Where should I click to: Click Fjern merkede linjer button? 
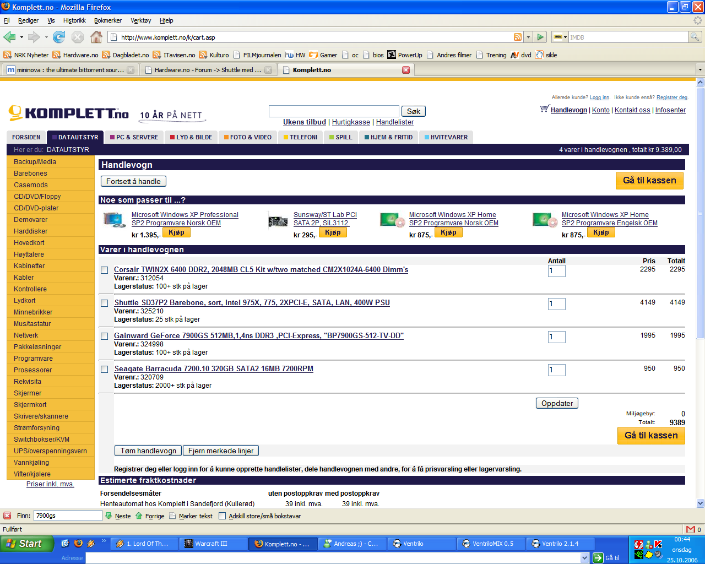(x=221, y=451)
